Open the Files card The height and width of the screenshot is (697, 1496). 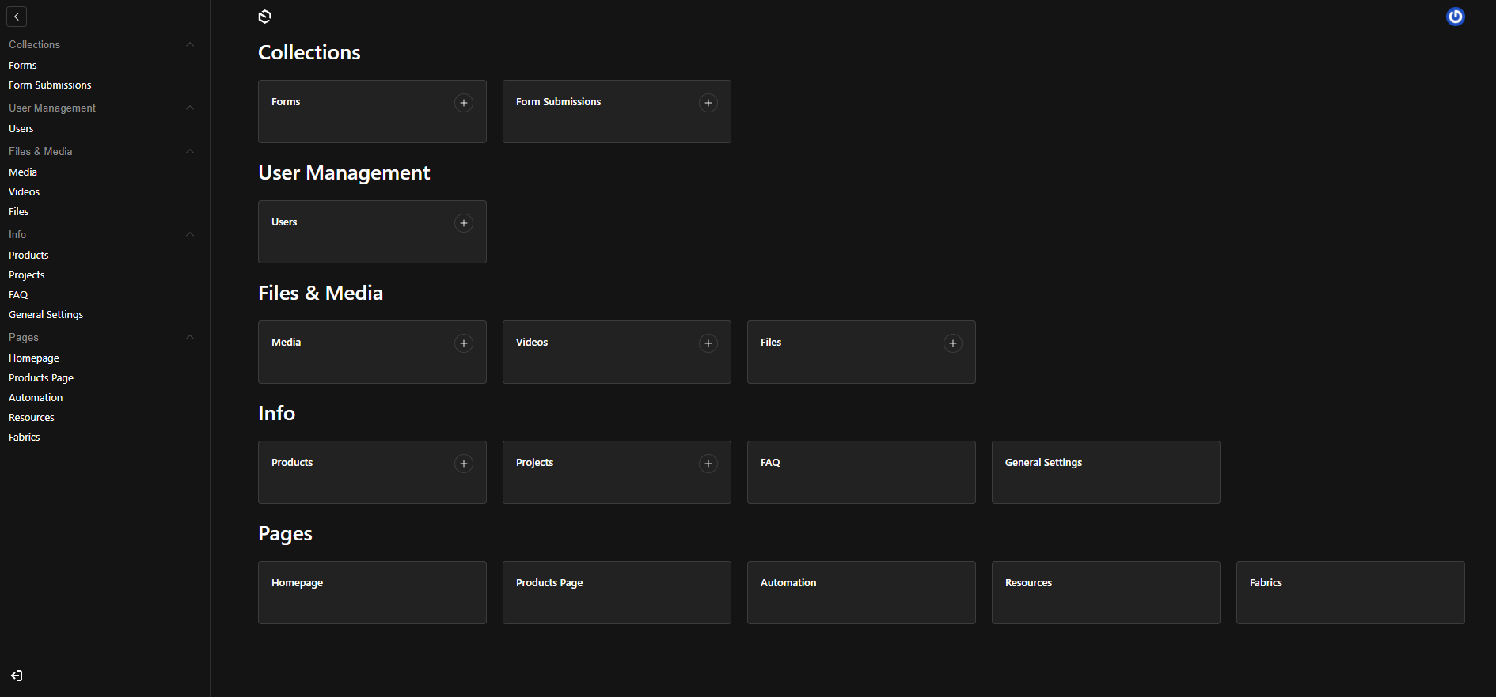[x=861, y=352]
